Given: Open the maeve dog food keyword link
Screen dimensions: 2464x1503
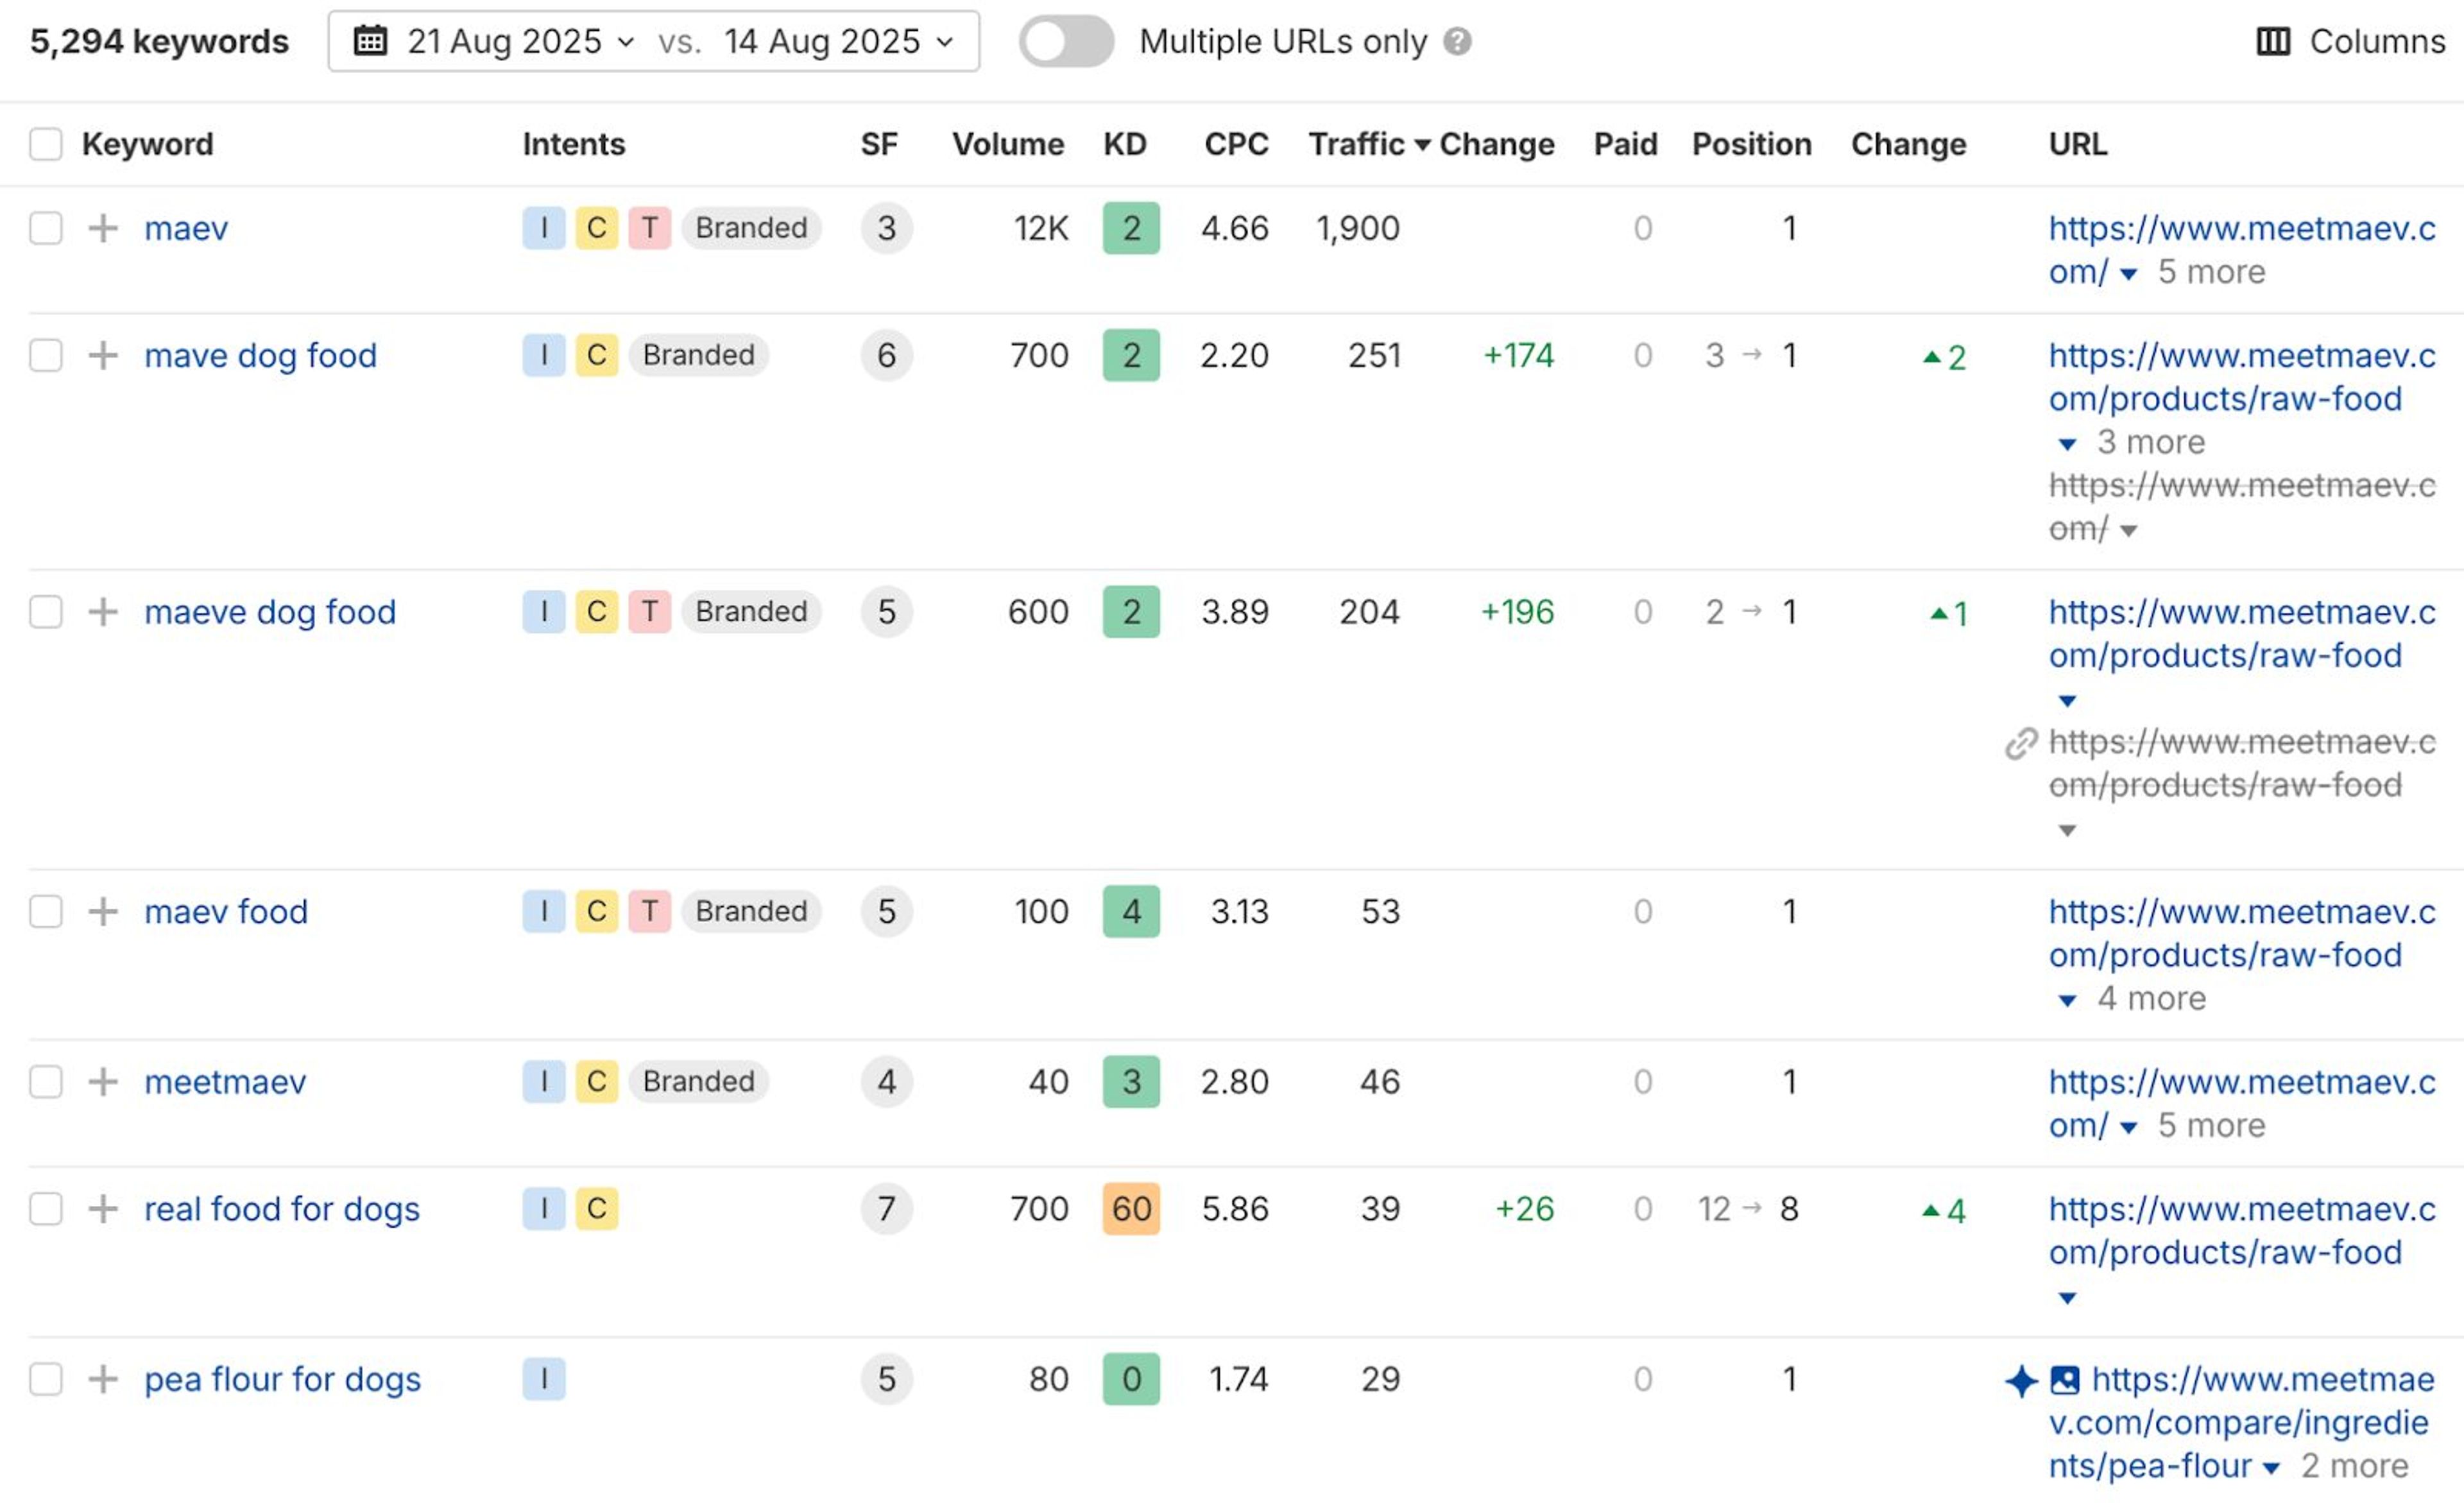Looking at the screenshot, I should click(x=270, y=612).
